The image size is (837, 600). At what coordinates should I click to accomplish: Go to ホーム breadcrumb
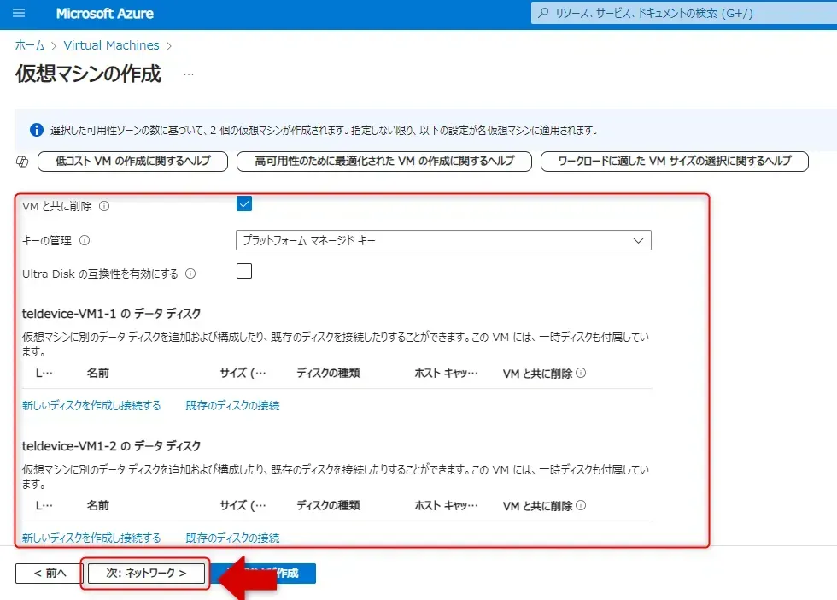[30, 45]
